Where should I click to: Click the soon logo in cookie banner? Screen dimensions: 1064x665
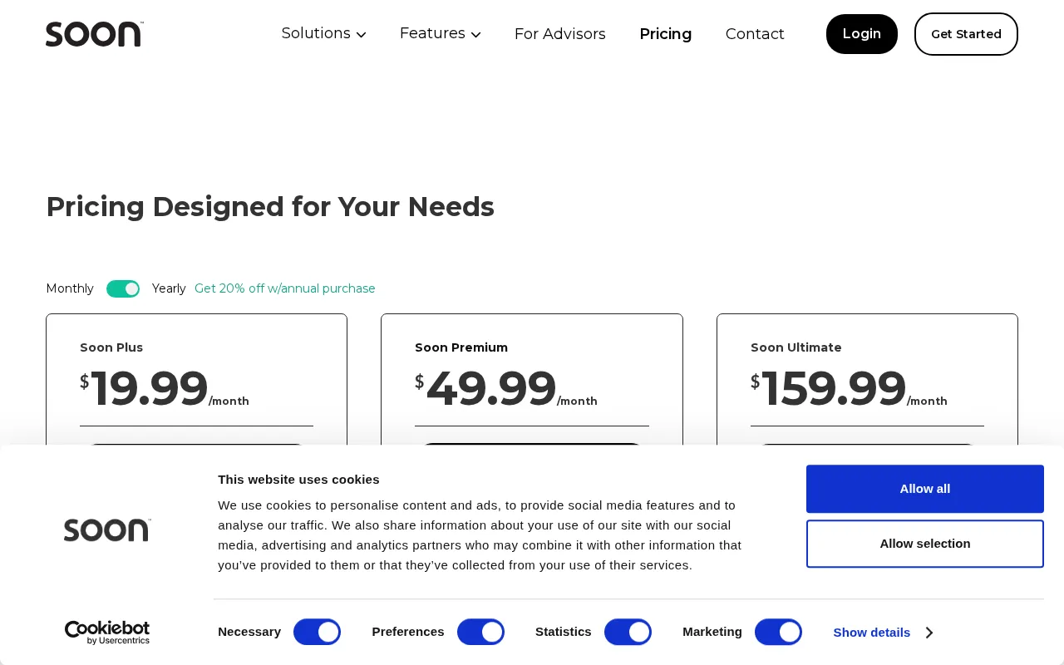coord(107,530)
